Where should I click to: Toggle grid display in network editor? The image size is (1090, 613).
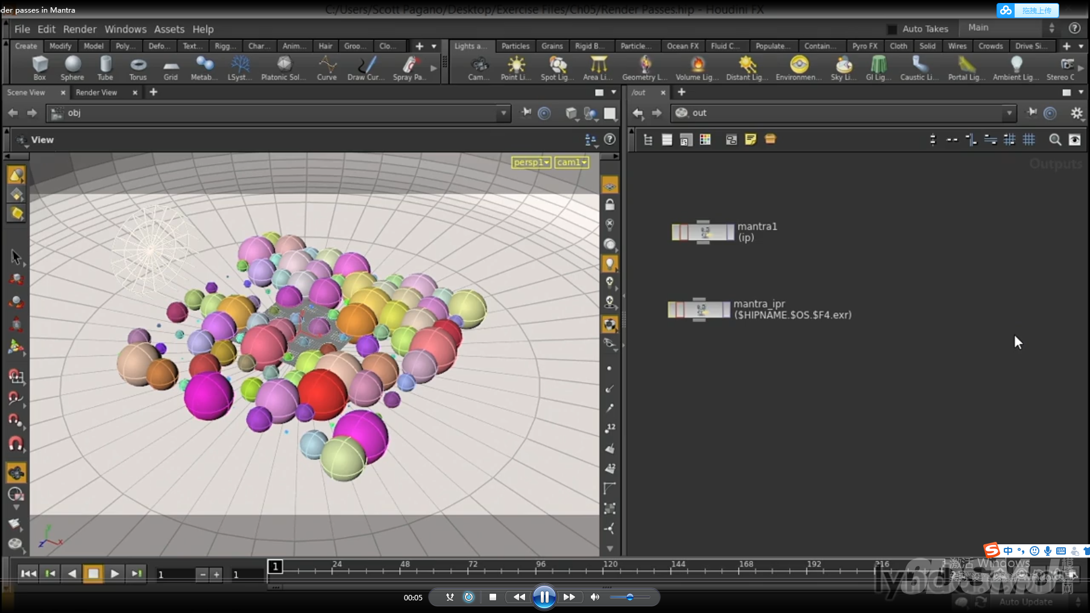tap(1029, 140)
